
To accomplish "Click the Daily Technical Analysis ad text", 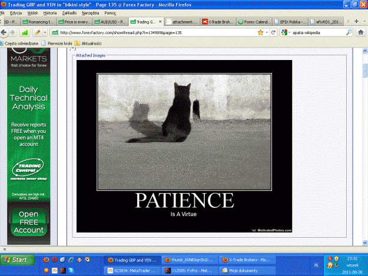I will point(29,98).
